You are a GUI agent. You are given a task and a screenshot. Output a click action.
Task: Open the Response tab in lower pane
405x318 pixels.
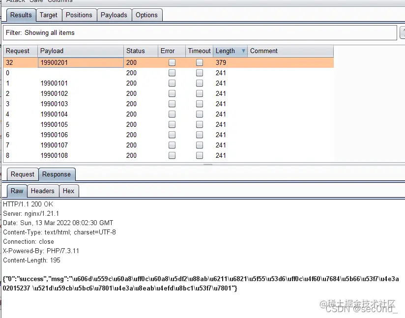click(x=57, y=174)
